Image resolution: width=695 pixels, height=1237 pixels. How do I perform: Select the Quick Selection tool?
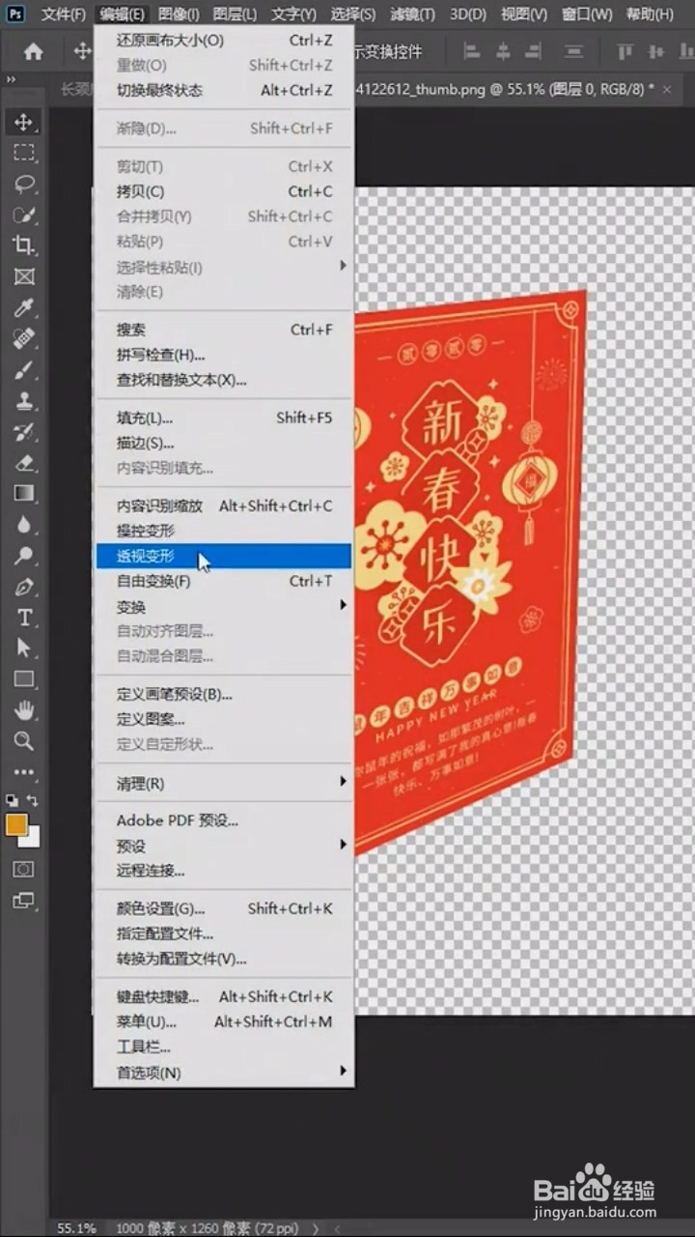[x=24, y=215]
